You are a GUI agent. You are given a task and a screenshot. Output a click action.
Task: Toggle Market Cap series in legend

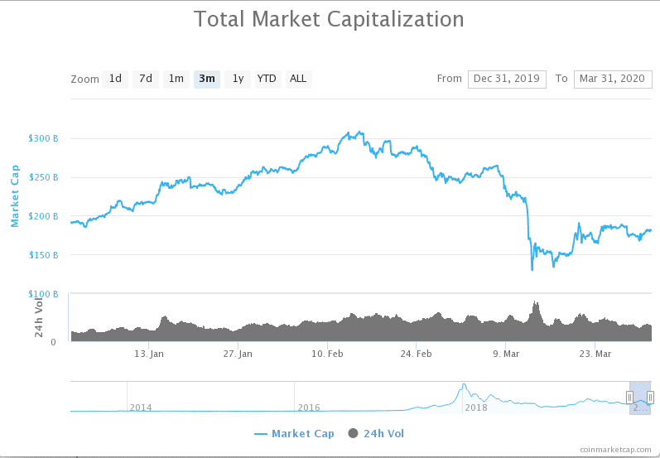click(x=303, y=434)
